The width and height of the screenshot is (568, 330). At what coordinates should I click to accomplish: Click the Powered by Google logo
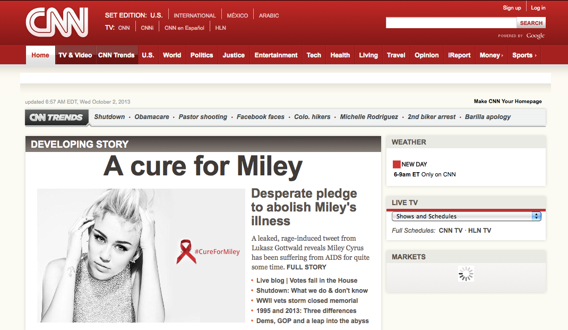(521, 36)
